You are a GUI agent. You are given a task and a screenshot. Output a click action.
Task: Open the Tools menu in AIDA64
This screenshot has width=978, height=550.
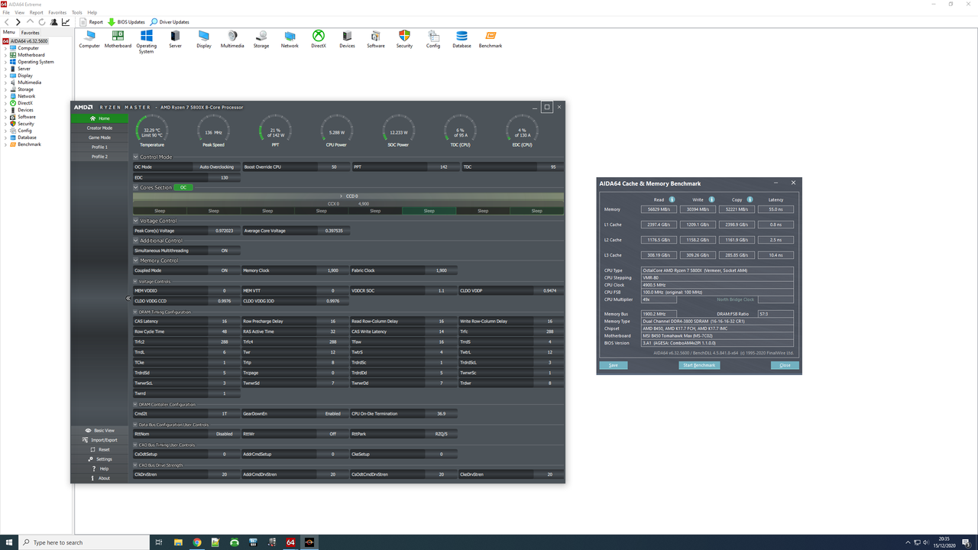(76, 12)
